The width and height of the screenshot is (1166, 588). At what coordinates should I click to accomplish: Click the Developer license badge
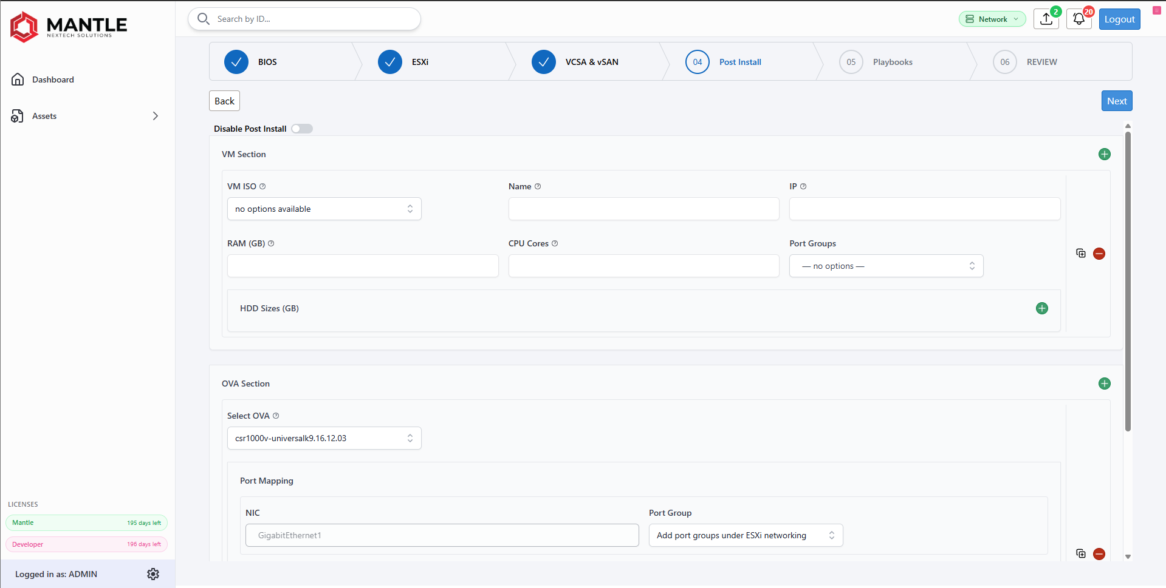pyautogui.click(x=86, y=544)
